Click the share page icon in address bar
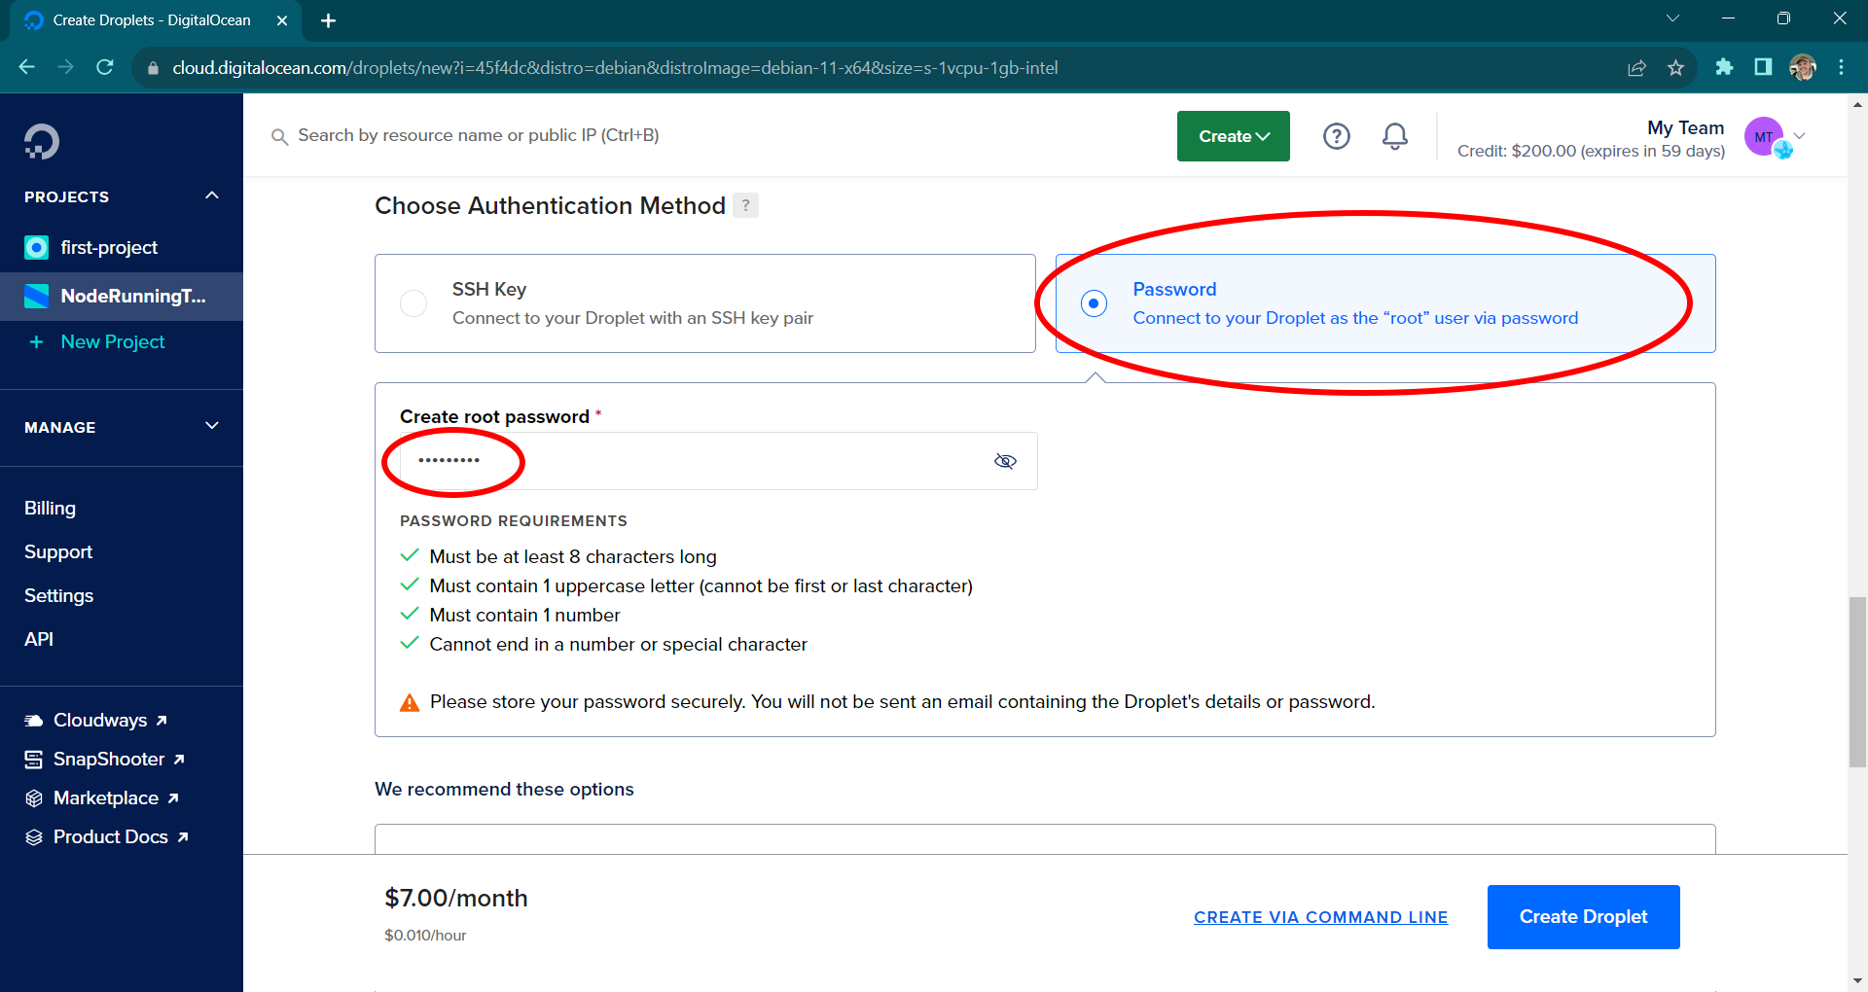 (1636, 68)
